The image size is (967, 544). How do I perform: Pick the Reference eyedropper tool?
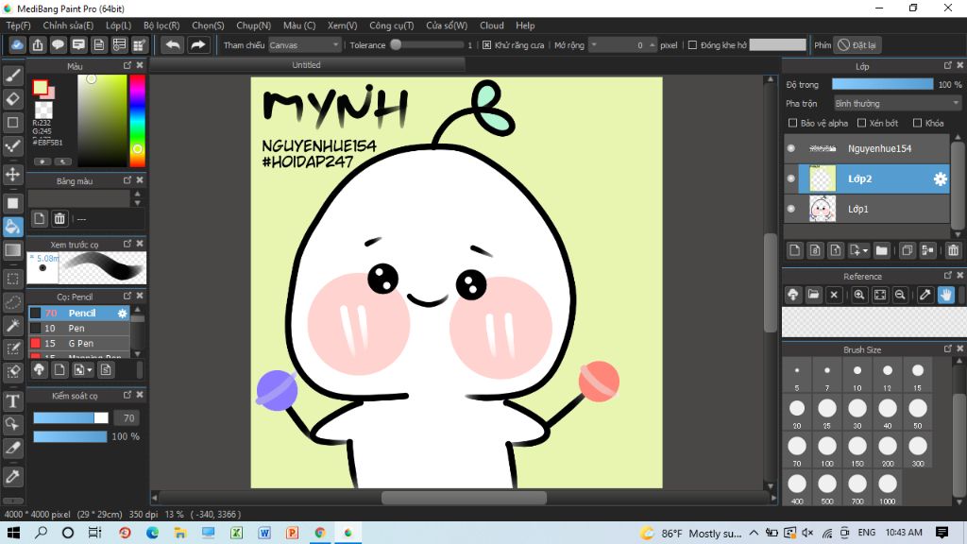point(925,295)
